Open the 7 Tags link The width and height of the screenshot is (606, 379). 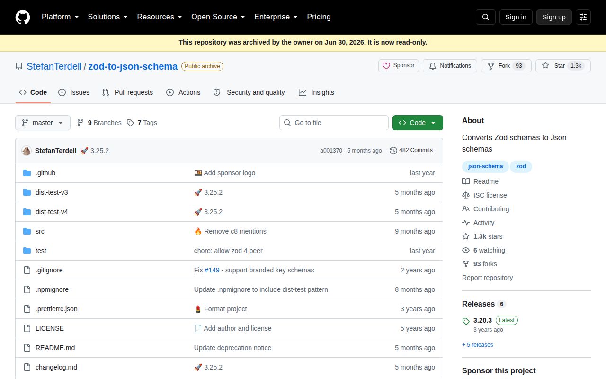(x=142, y=123)
